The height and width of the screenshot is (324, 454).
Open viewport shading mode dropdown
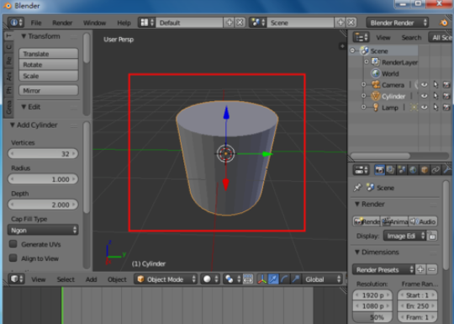click(210, 279)
